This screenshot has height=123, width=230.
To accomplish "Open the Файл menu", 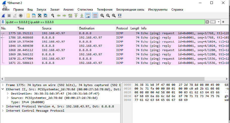I will point(6,10).
